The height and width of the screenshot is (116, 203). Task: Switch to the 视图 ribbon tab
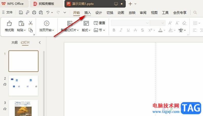click(154, 13)
